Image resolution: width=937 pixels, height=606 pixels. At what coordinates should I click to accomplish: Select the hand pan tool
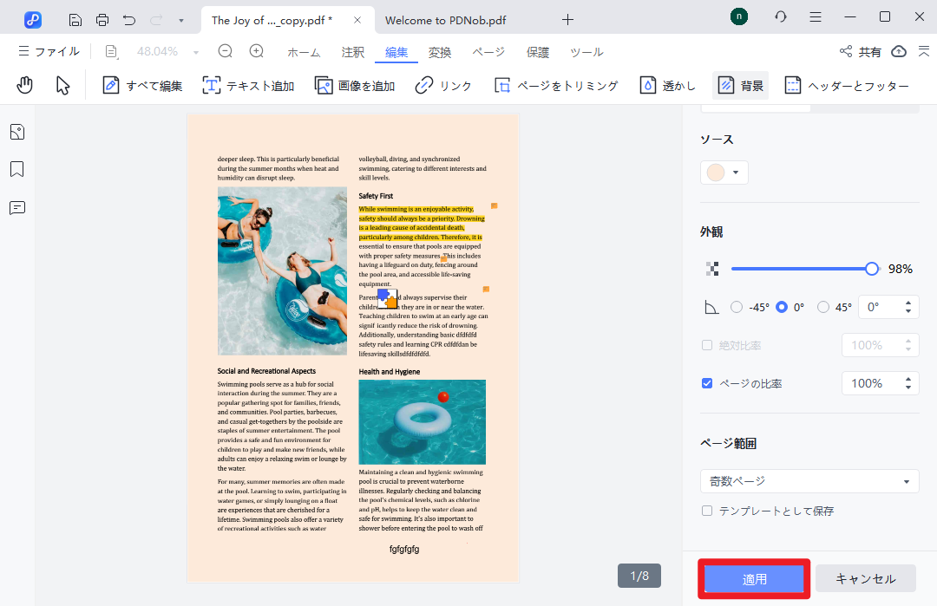click(25, 85)
